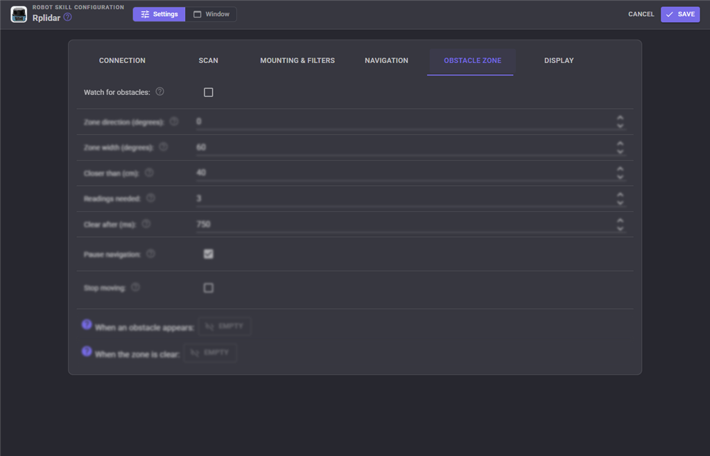This screenshot has height=456, width=710.
Task: Decrease Zone width with down arrow
Action: (620, 151)
